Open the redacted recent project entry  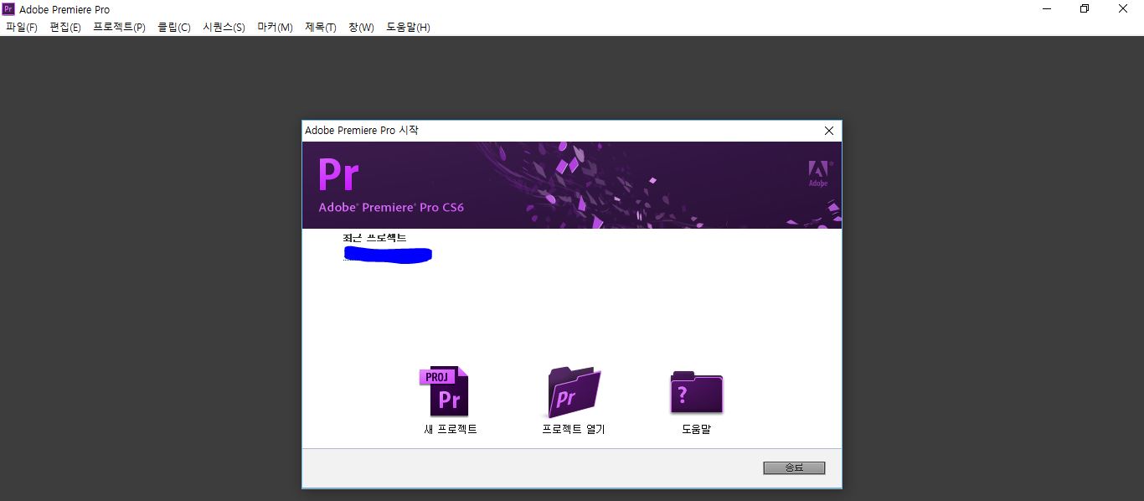point(388,256)
